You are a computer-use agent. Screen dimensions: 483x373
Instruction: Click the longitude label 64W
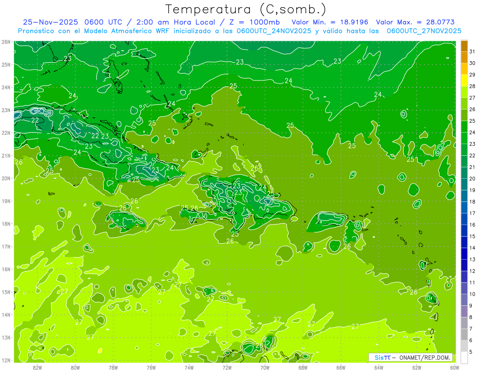point(379,367)
